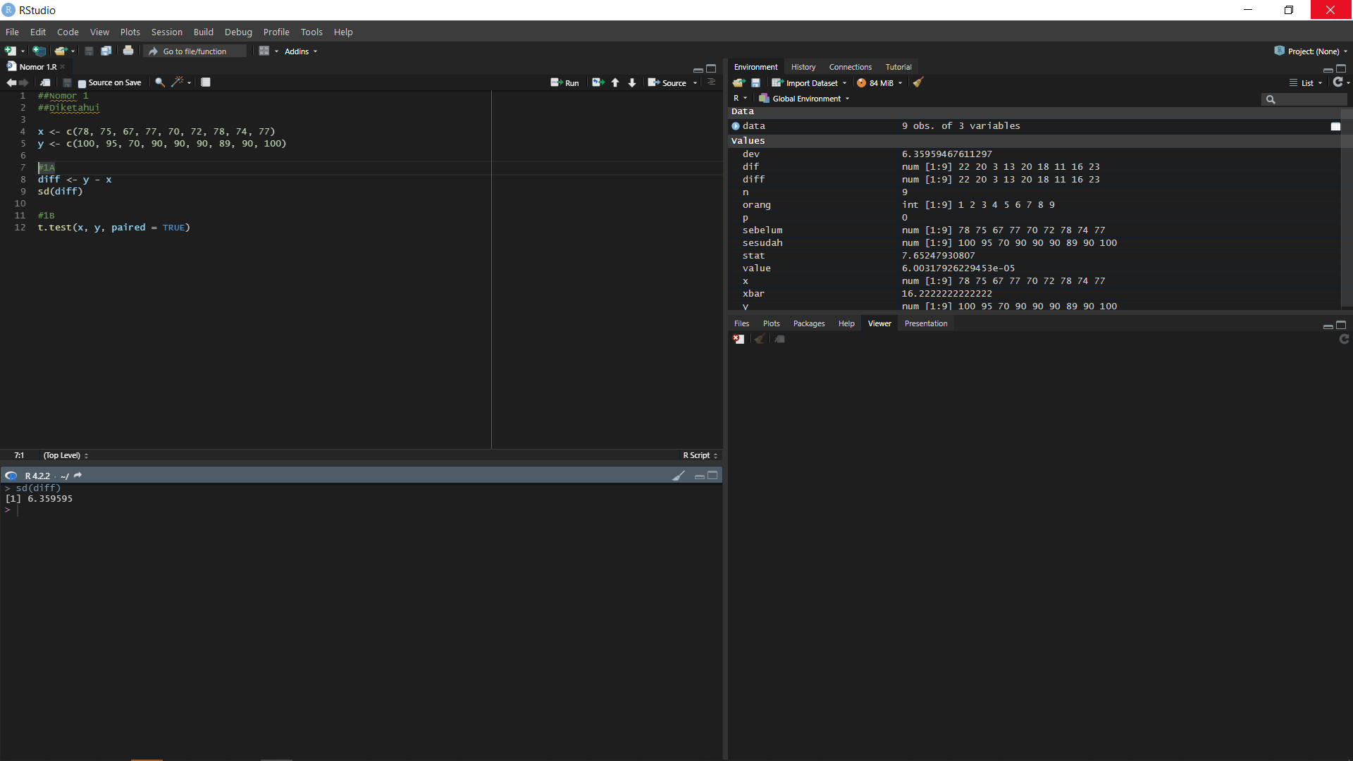Viewport: 1353px width, 761px height.
Task: Click the Find/Replace magnifier in editor toolbar
Action: pyautogui.click(x=159, y=82)
